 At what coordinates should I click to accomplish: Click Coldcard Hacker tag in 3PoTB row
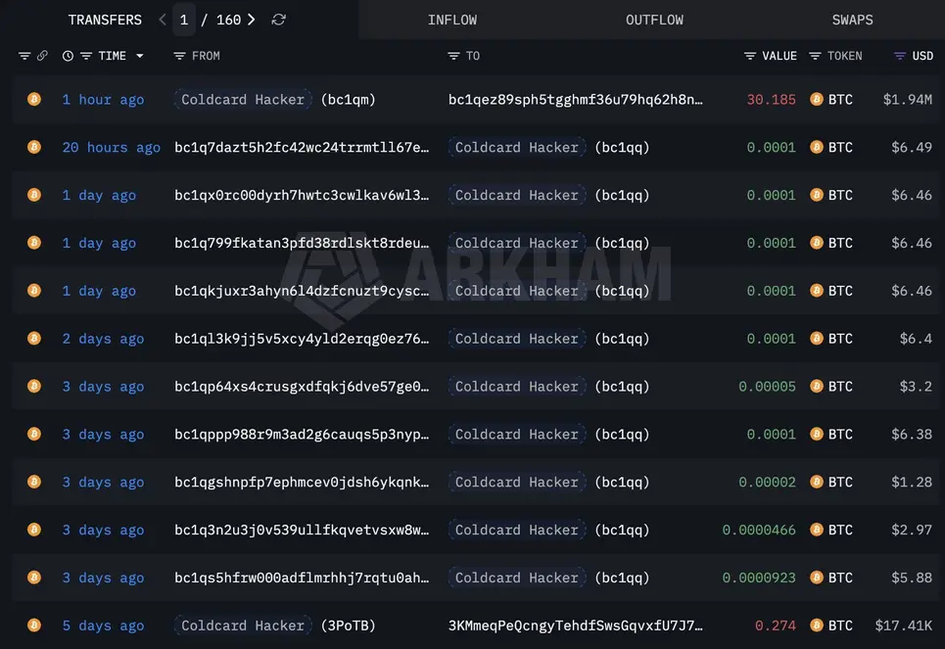click(243, 626)
